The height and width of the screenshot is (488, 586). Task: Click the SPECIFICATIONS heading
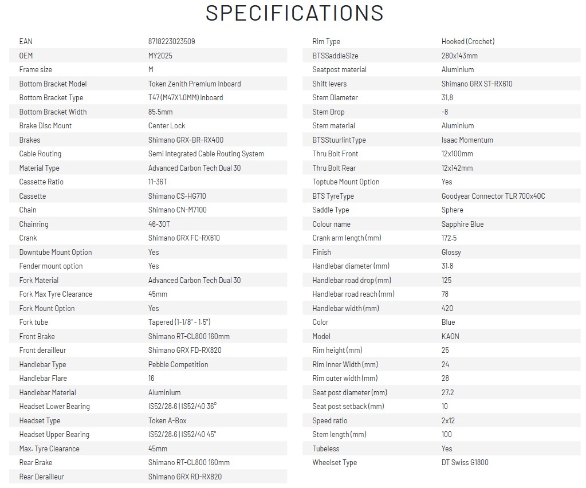[294, 13]
